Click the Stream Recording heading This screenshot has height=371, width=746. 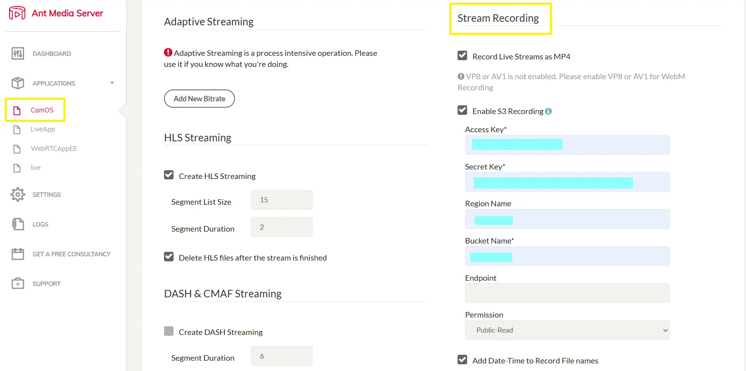click(498, 18)
